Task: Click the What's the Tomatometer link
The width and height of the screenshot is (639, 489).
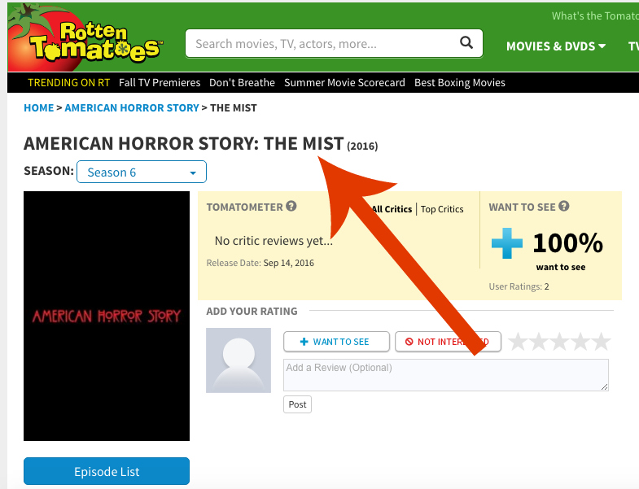Action: (x=595, y=16)
